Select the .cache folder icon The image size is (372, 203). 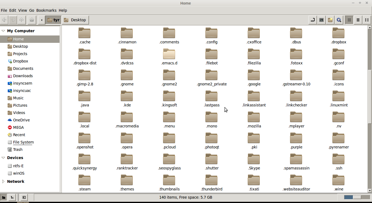[x=84, y=33]
